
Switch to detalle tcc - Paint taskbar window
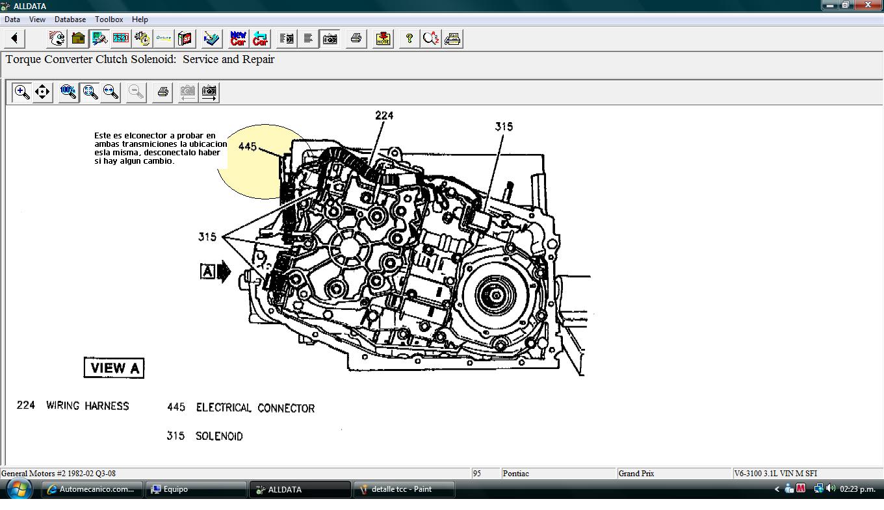[x=404, y=489]
